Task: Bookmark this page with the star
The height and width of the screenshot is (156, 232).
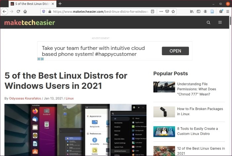Action: pos(173,11)
